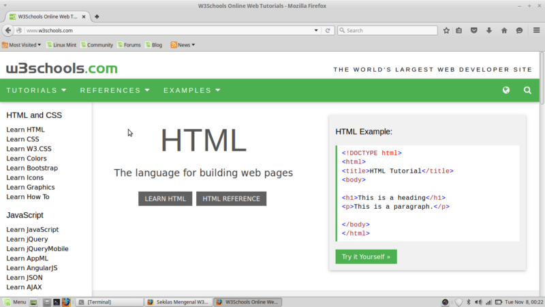Open the color wheel tray icon
The width and height of the screenshot is (545, 307).
click(x=445, y=302)
